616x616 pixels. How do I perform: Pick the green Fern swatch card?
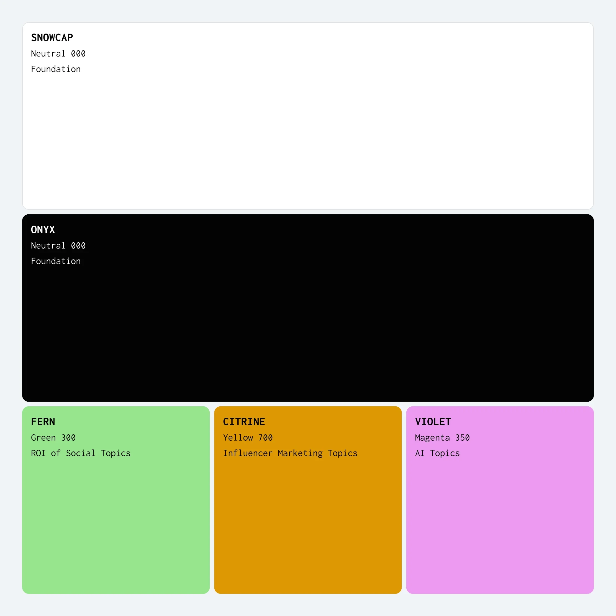tap(116, 500)
